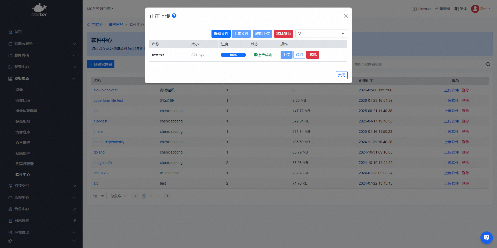Click the theme palette icon at sidebar bottom
497x248 pixels.
[10, 241]
